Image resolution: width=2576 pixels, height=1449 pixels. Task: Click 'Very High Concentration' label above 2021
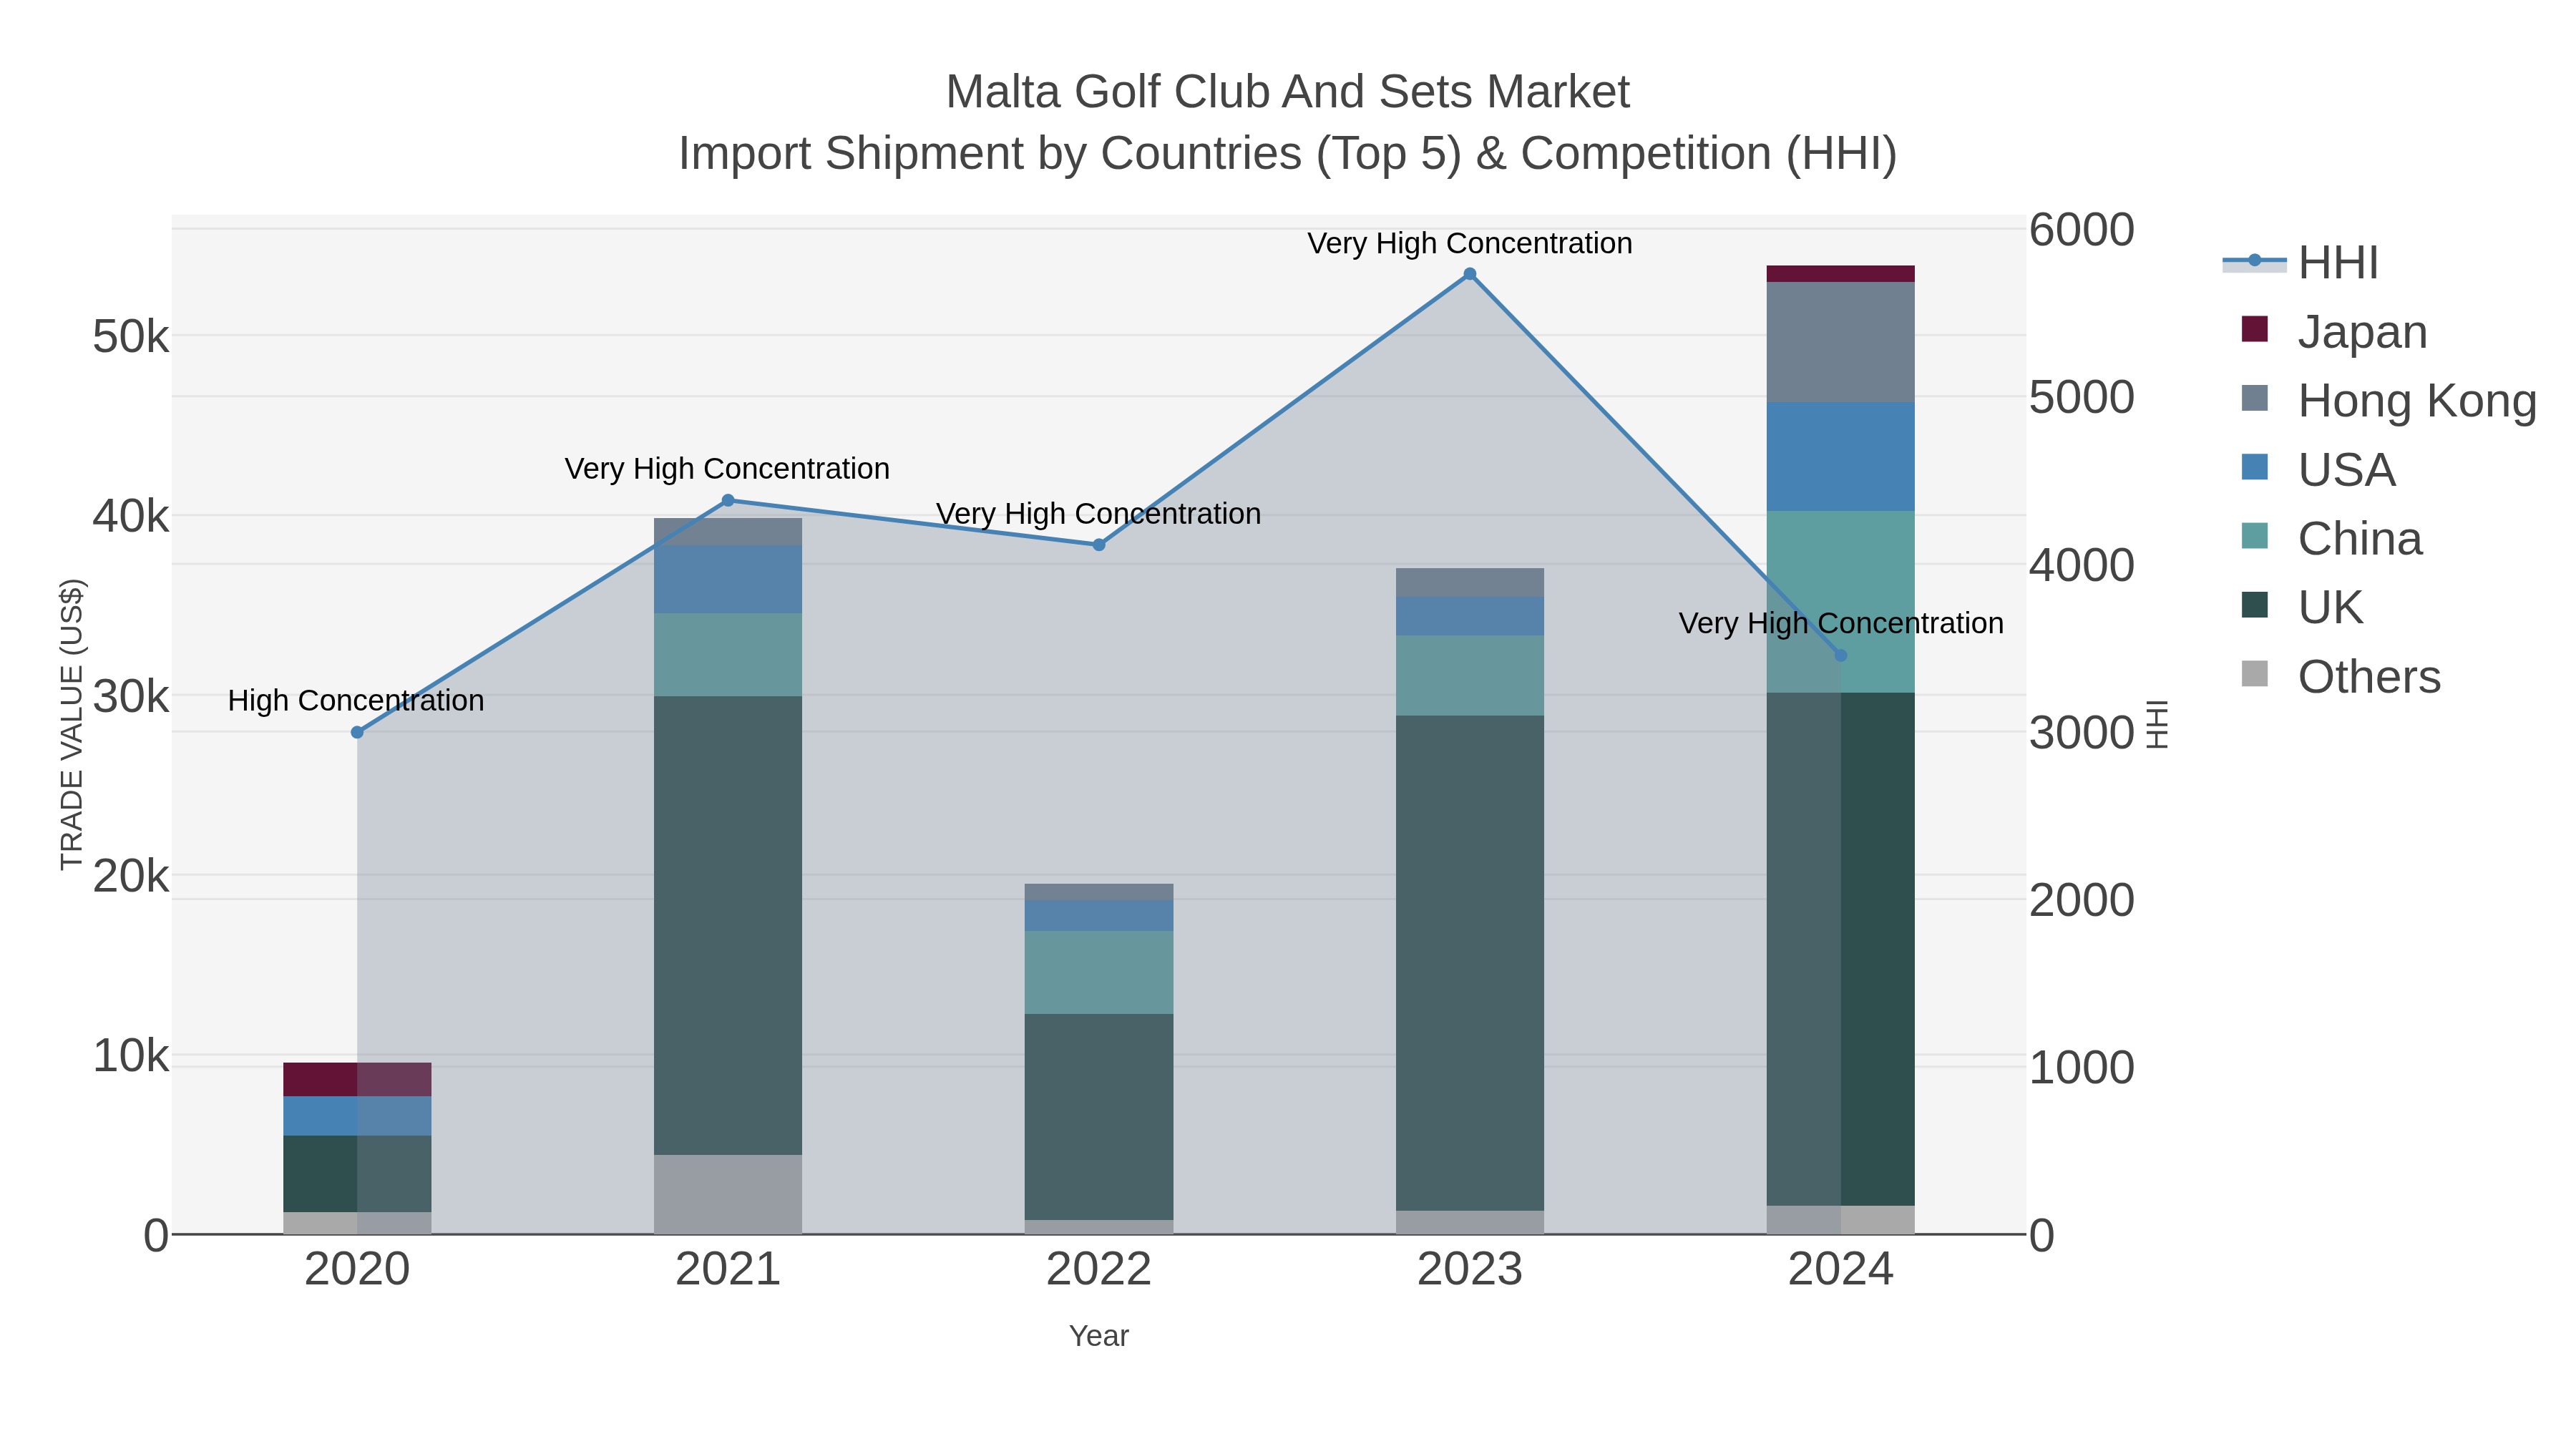pyautogui.click(x=727, y=468)
